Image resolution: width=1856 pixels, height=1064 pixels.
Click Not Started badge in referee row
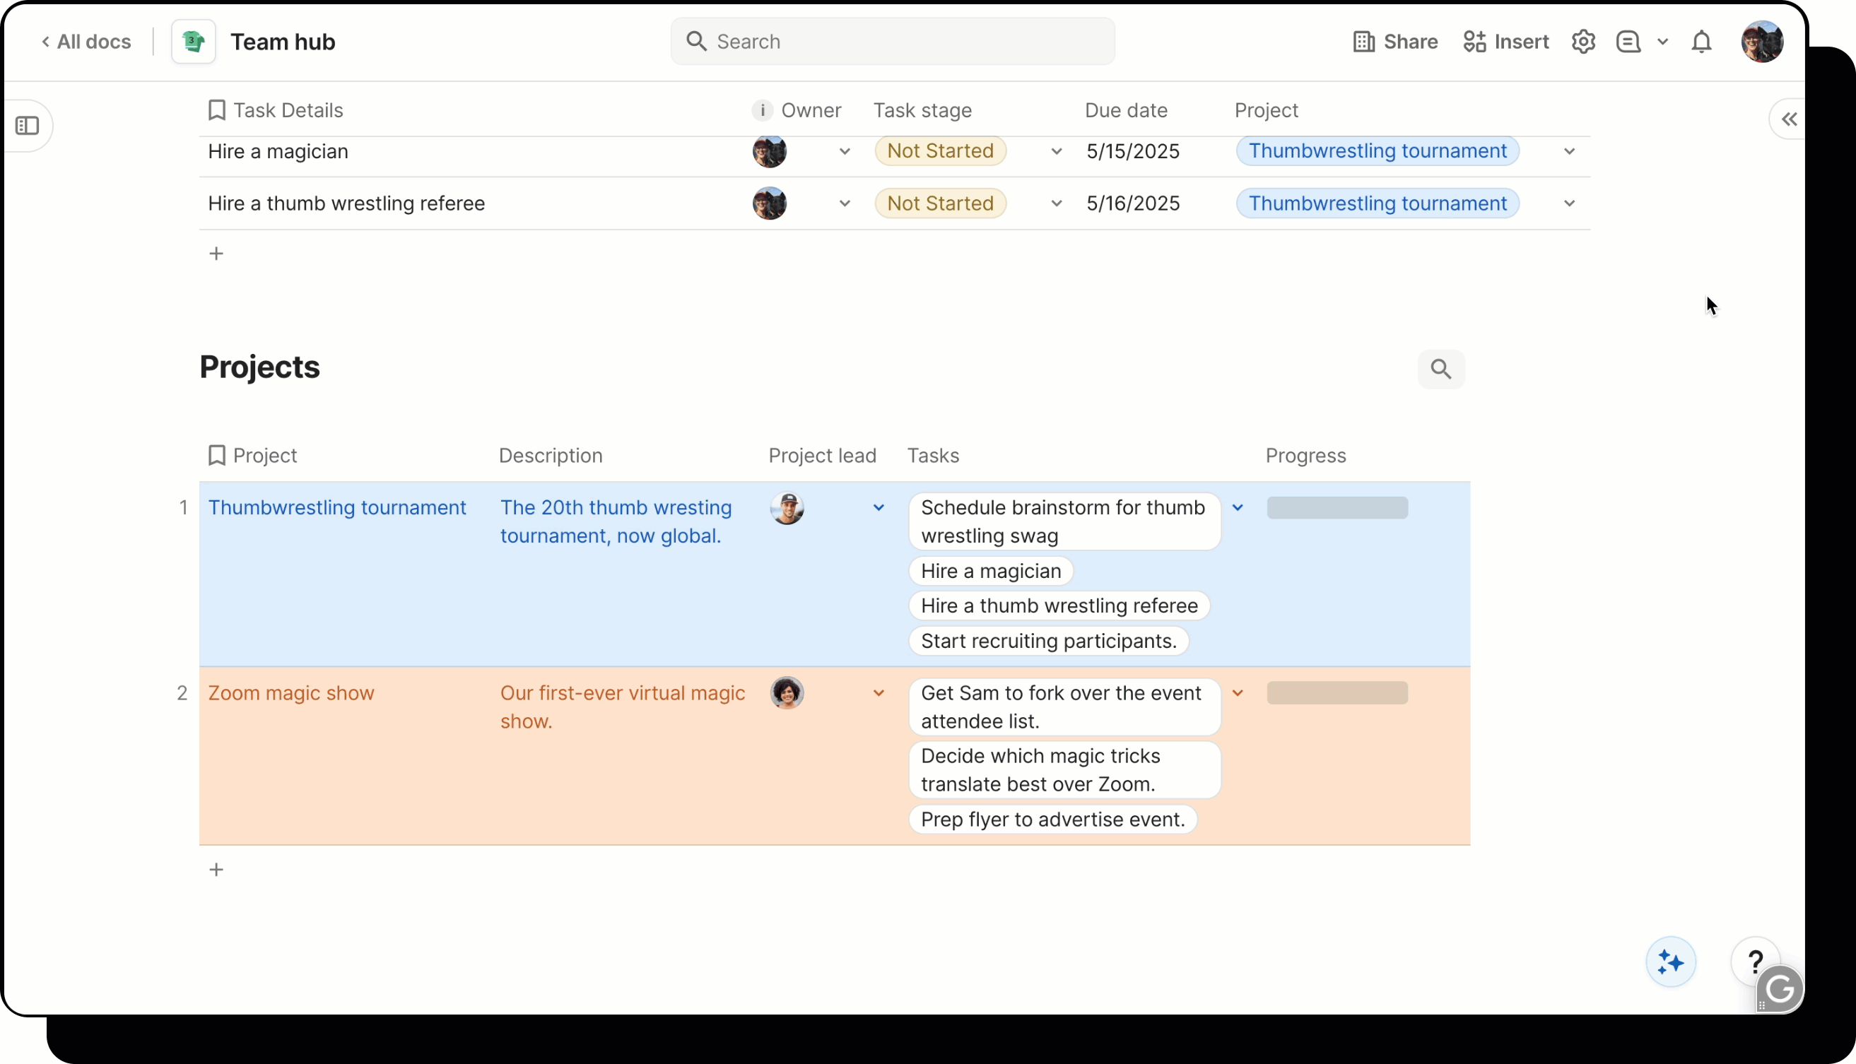click(x=940, y=203)
